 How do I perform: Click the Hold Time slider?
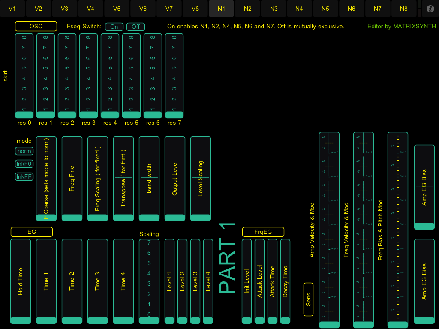[x=21, y=281]
